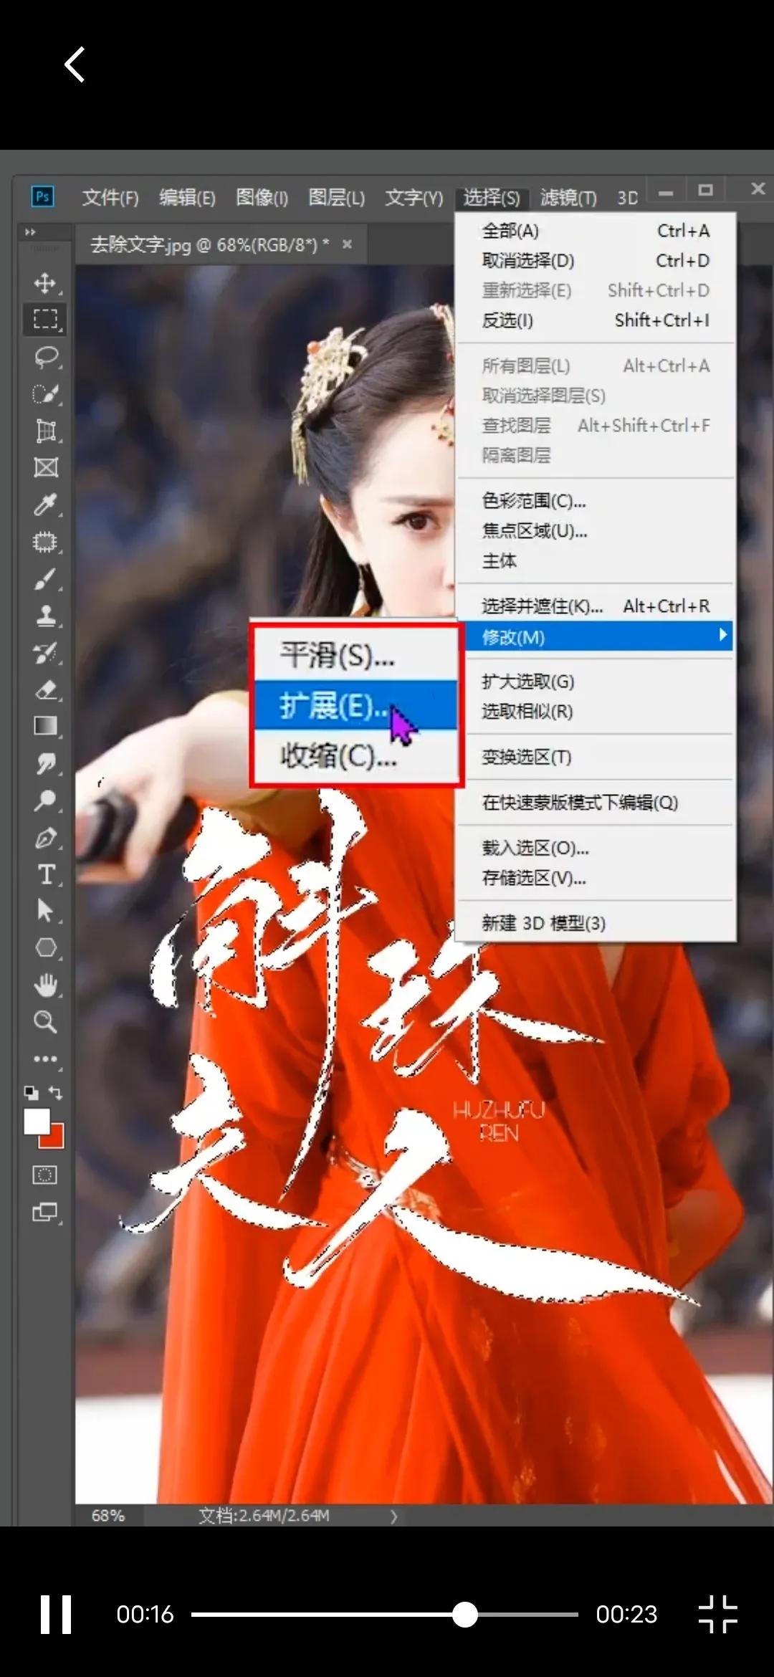Choose 扩大选取(G) menu entry
Image resolution: width=774 pixels, height=1677 pixels.
pyautogui.click(x=596, y=682)
